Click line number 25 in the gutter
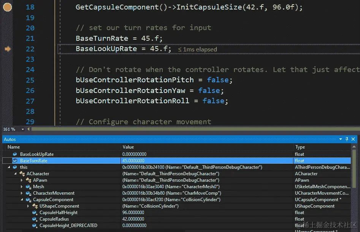 [x=30, y=80]
